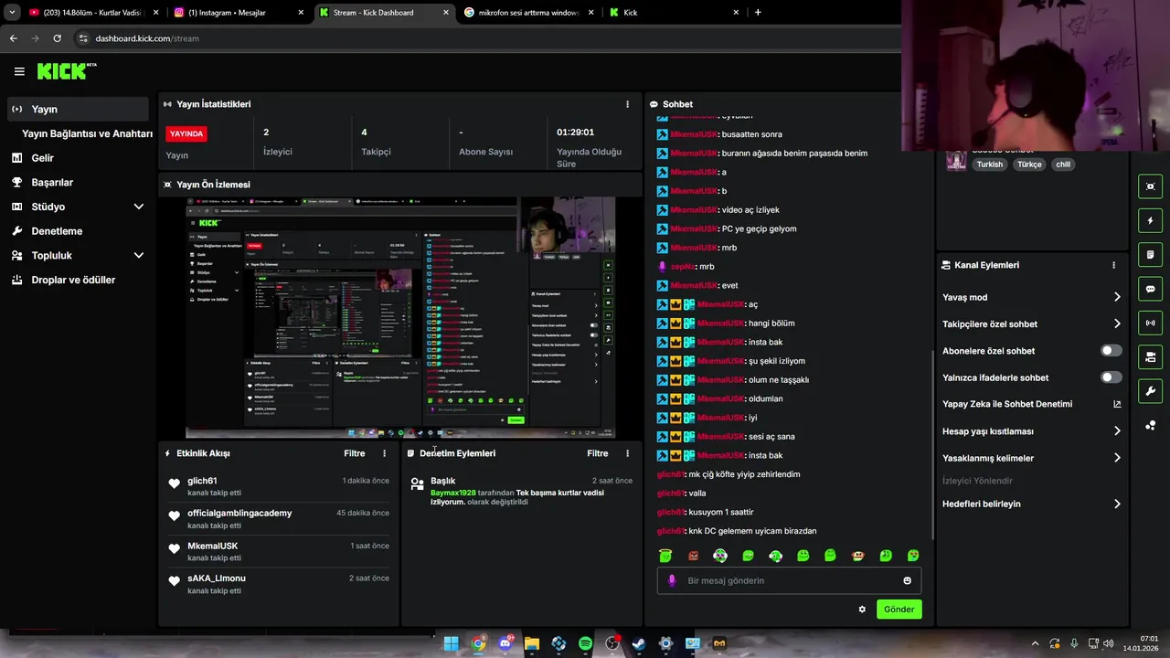This screenshot has height=658, width=1170.
Task: Go back with the browser back arrow
Action: pos(13,38)
